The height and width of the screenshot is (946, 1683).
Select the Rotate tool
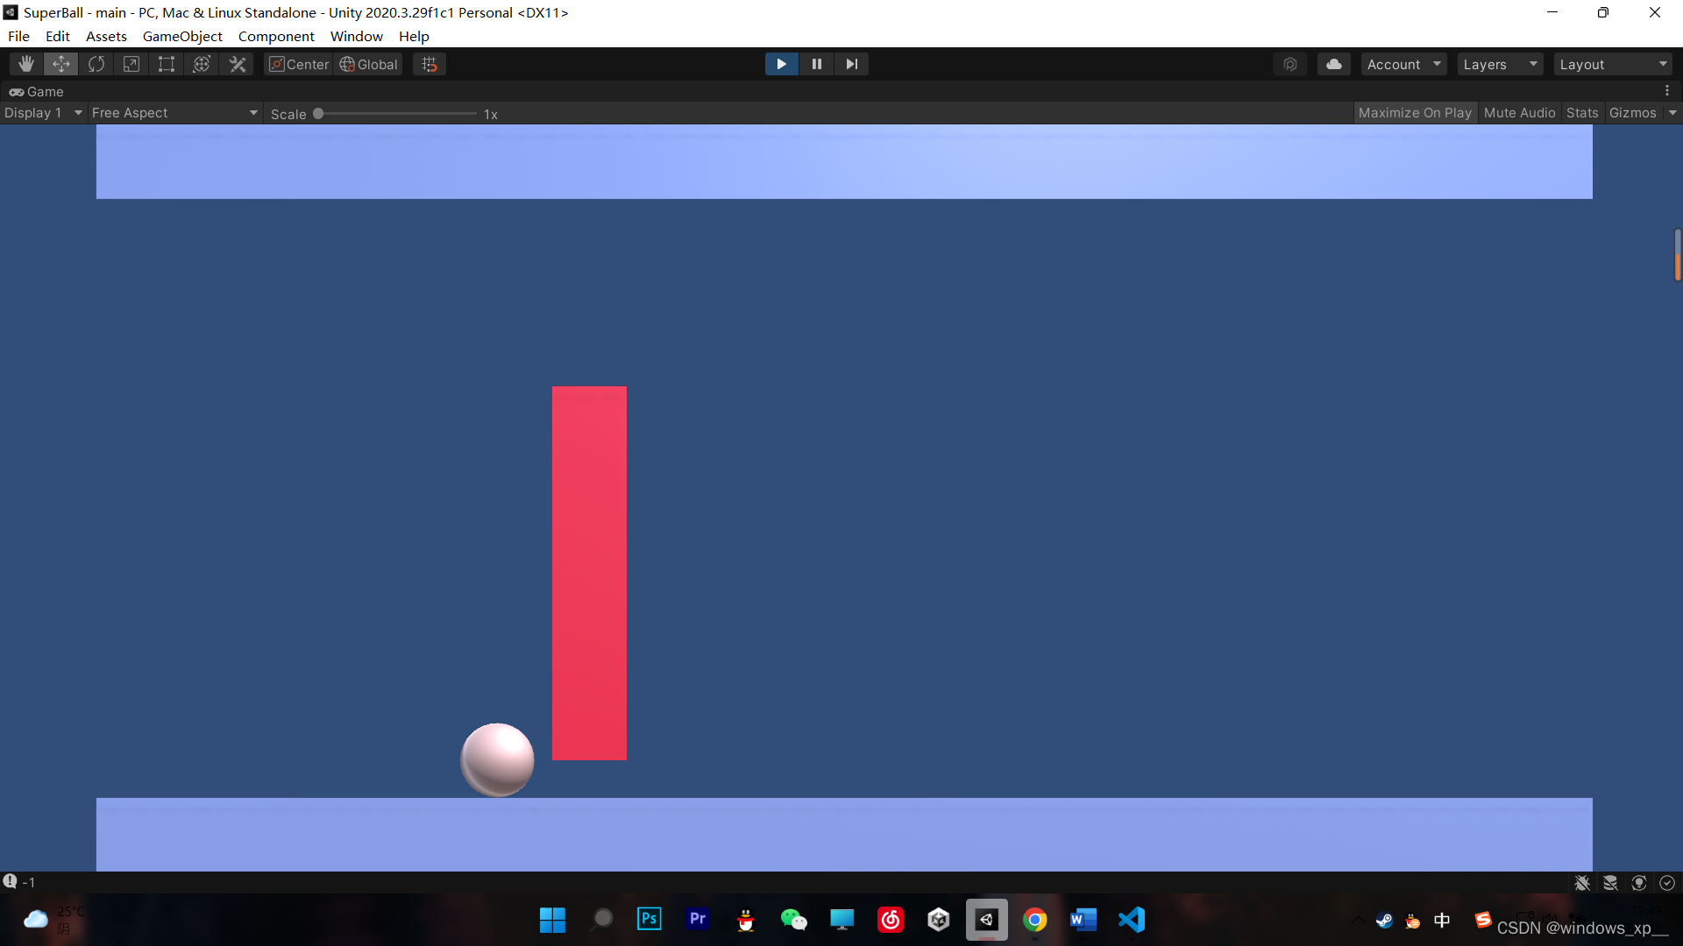(x=96, y=64)
